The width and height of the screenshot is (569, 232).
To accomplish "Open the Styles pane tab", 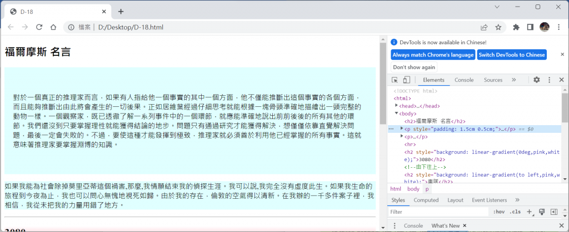I will [x=398, y=200].
